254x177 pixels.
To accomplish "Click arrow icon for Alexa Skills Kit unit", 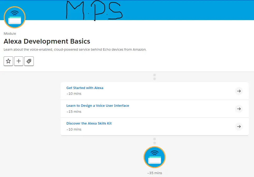I will (x=239, y=127).
